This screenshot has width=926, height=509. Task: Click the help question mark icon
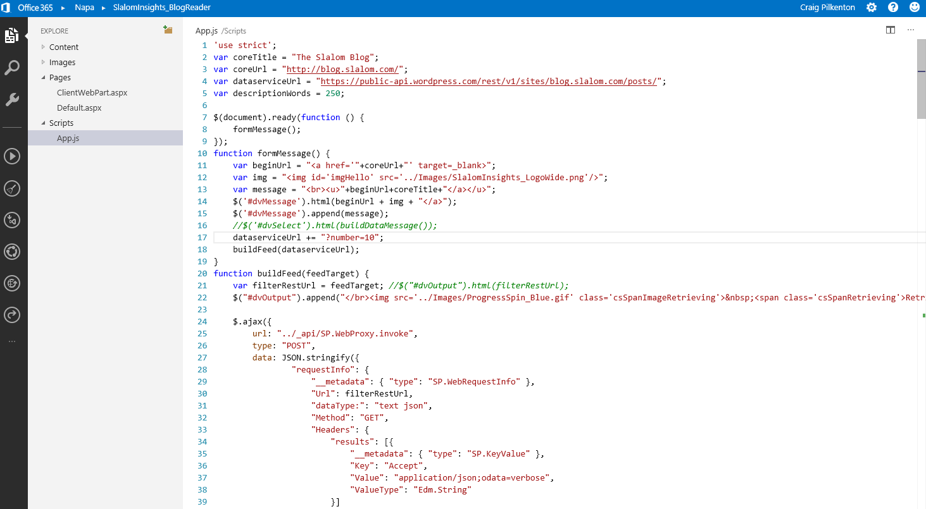893,8
